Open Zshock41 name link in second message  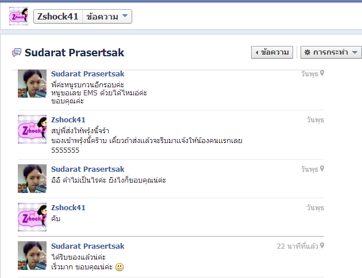[68, 119]
